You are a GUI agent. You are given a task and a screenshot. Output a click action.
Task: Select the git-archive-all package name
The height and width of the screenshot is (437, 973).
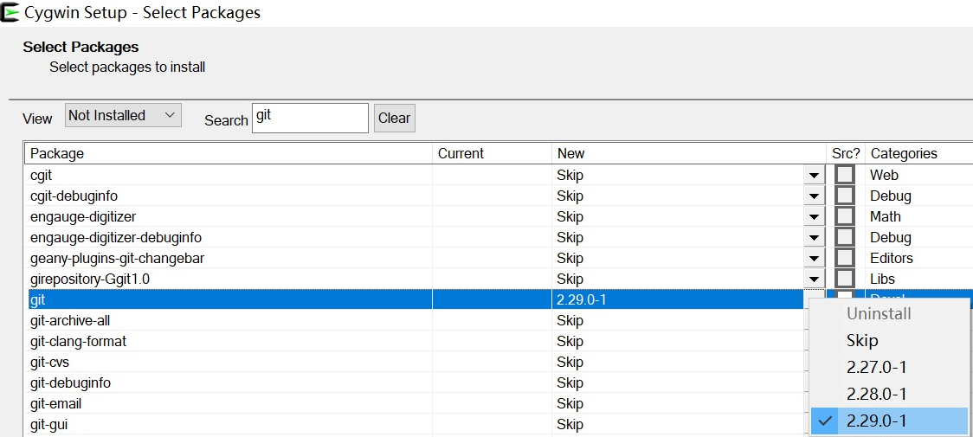click(x=70, y=321)
